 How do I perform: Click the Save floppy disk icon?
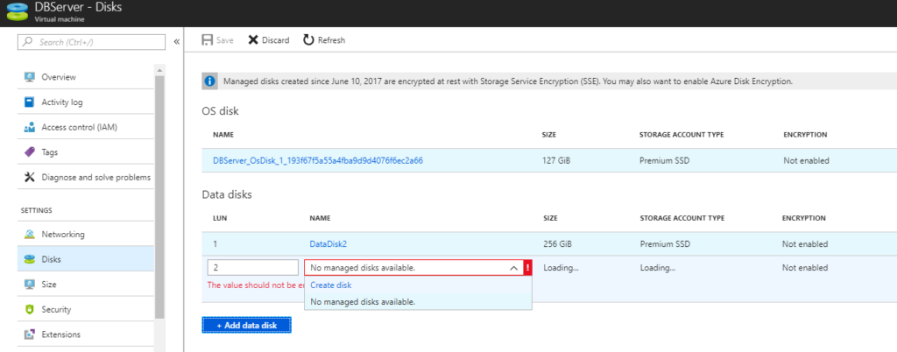click(207, 40)
